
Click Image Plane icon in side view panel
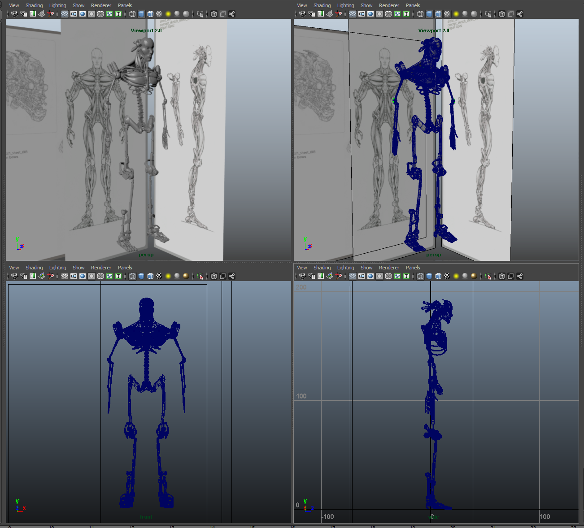[x=330, y=276]
